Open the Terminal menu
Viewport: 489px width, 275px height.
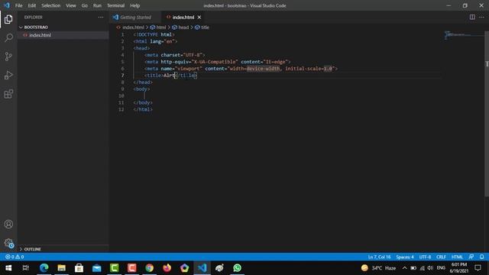click(115, 5)
